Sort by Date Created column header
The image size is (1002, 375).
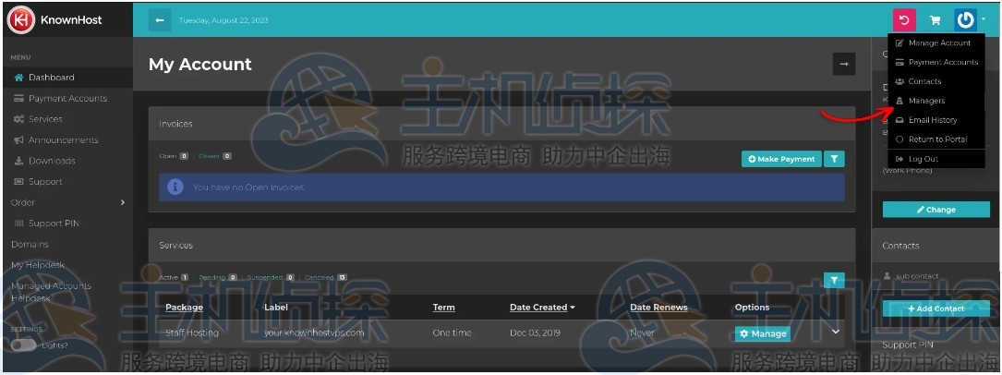tap(542, 308)
